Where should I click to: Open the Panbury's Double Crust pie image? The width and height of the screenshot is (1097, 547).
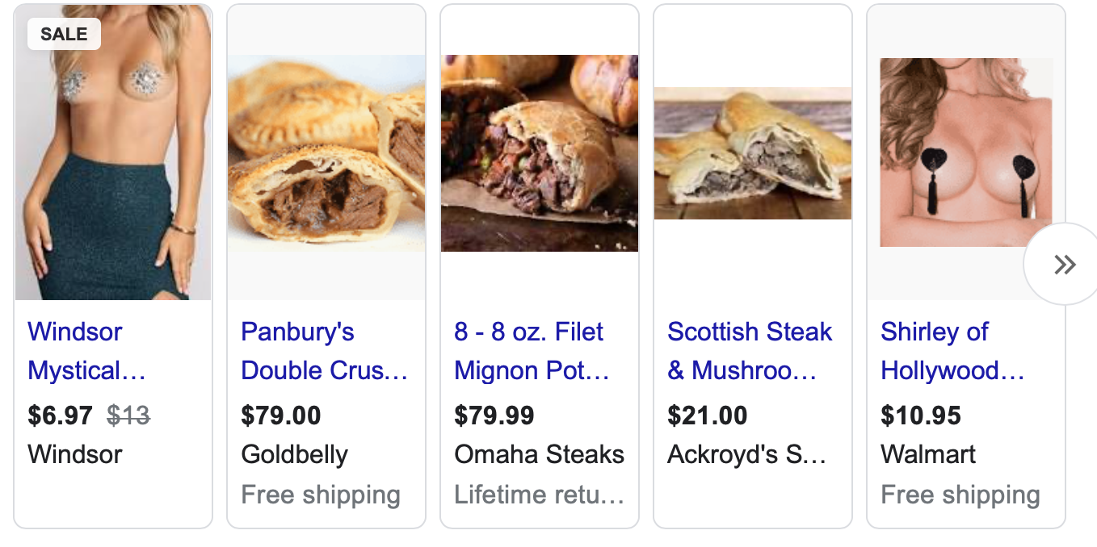(326, 153)
